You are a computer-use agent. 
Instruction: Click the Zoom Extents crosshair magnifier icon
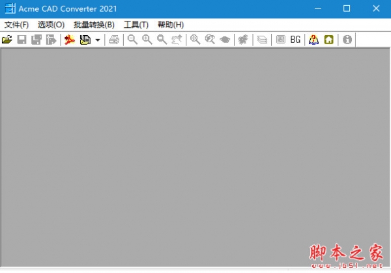[x=195, y=40]
